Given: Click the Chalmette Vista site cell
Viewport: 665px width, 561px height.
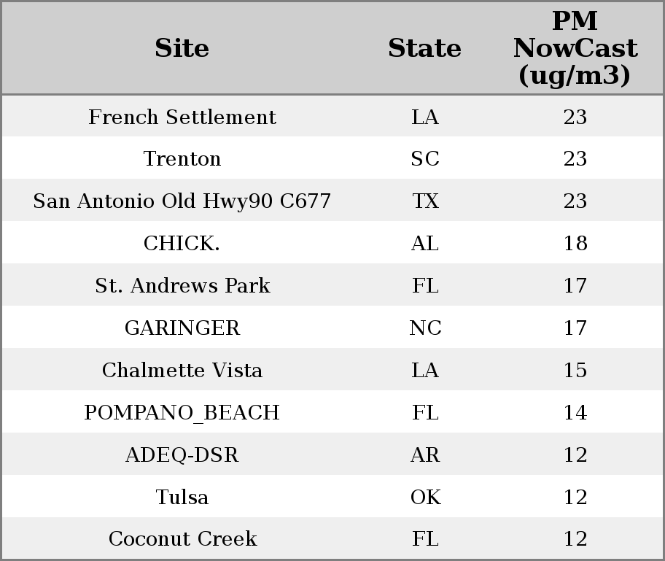Looking at the screenshot, I should pyautogui.click(x=182, y=371).
